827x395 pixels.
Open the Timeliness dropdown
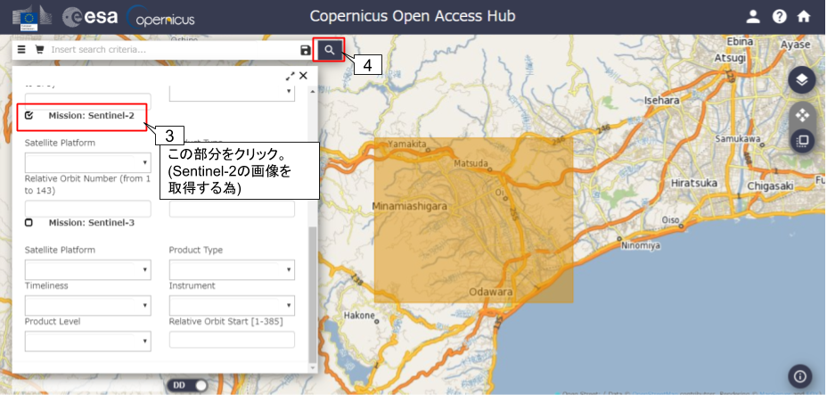tap(87, 305)
